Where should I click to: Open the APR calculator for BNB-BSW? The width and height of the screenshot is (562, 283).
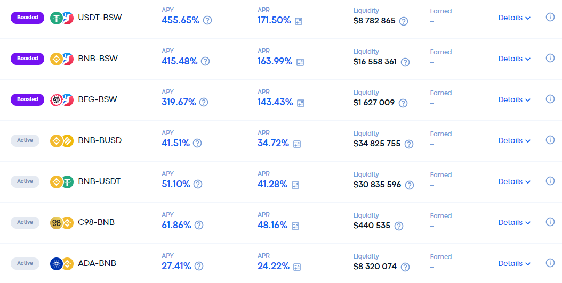coord(300,62)
